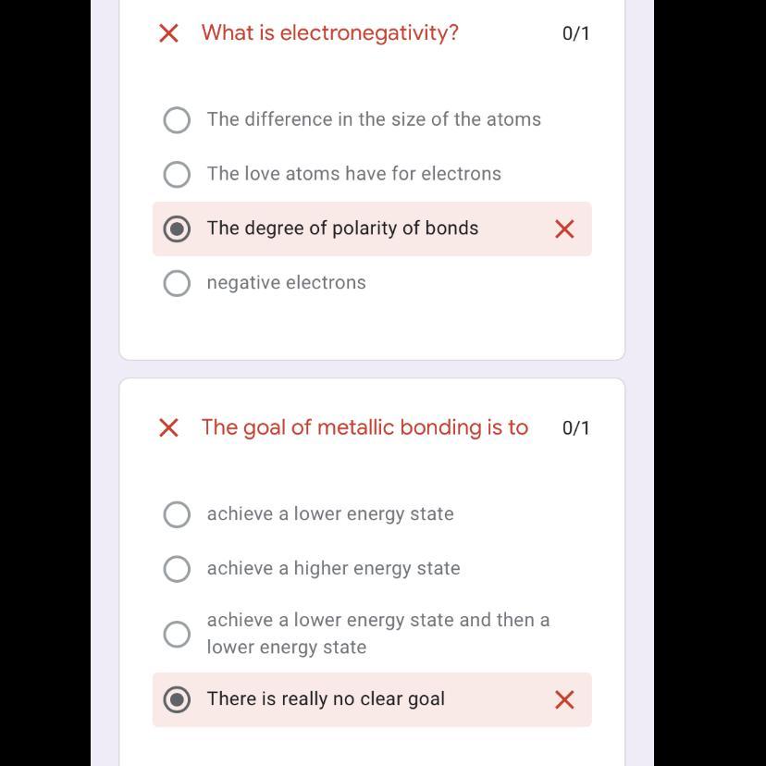
Task: Click "achieve a higher energy state" answer text
Action: (x=333, y=569)
